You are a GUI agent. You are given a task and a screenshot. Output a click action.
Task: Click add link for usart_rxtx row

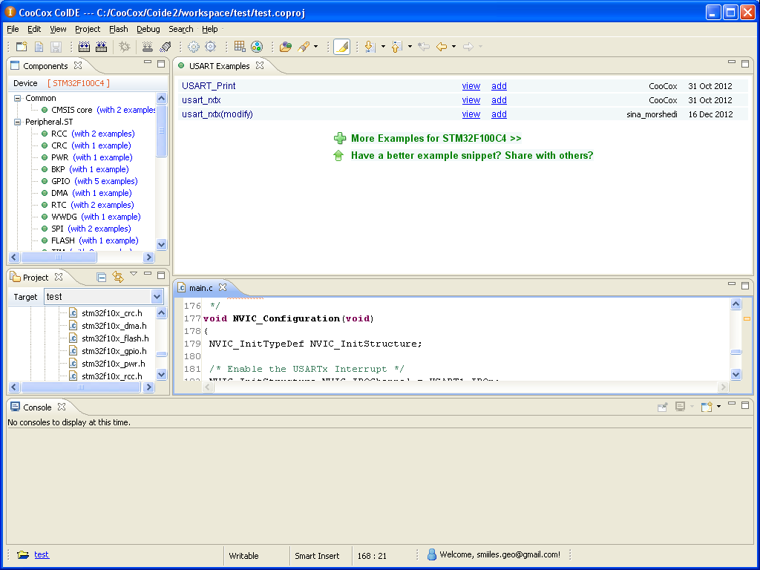[x=499, y=100]
